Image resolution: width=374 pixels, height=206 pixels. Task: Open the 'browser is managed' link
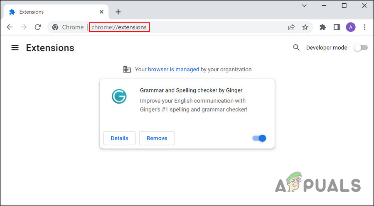tap(173, 70)
